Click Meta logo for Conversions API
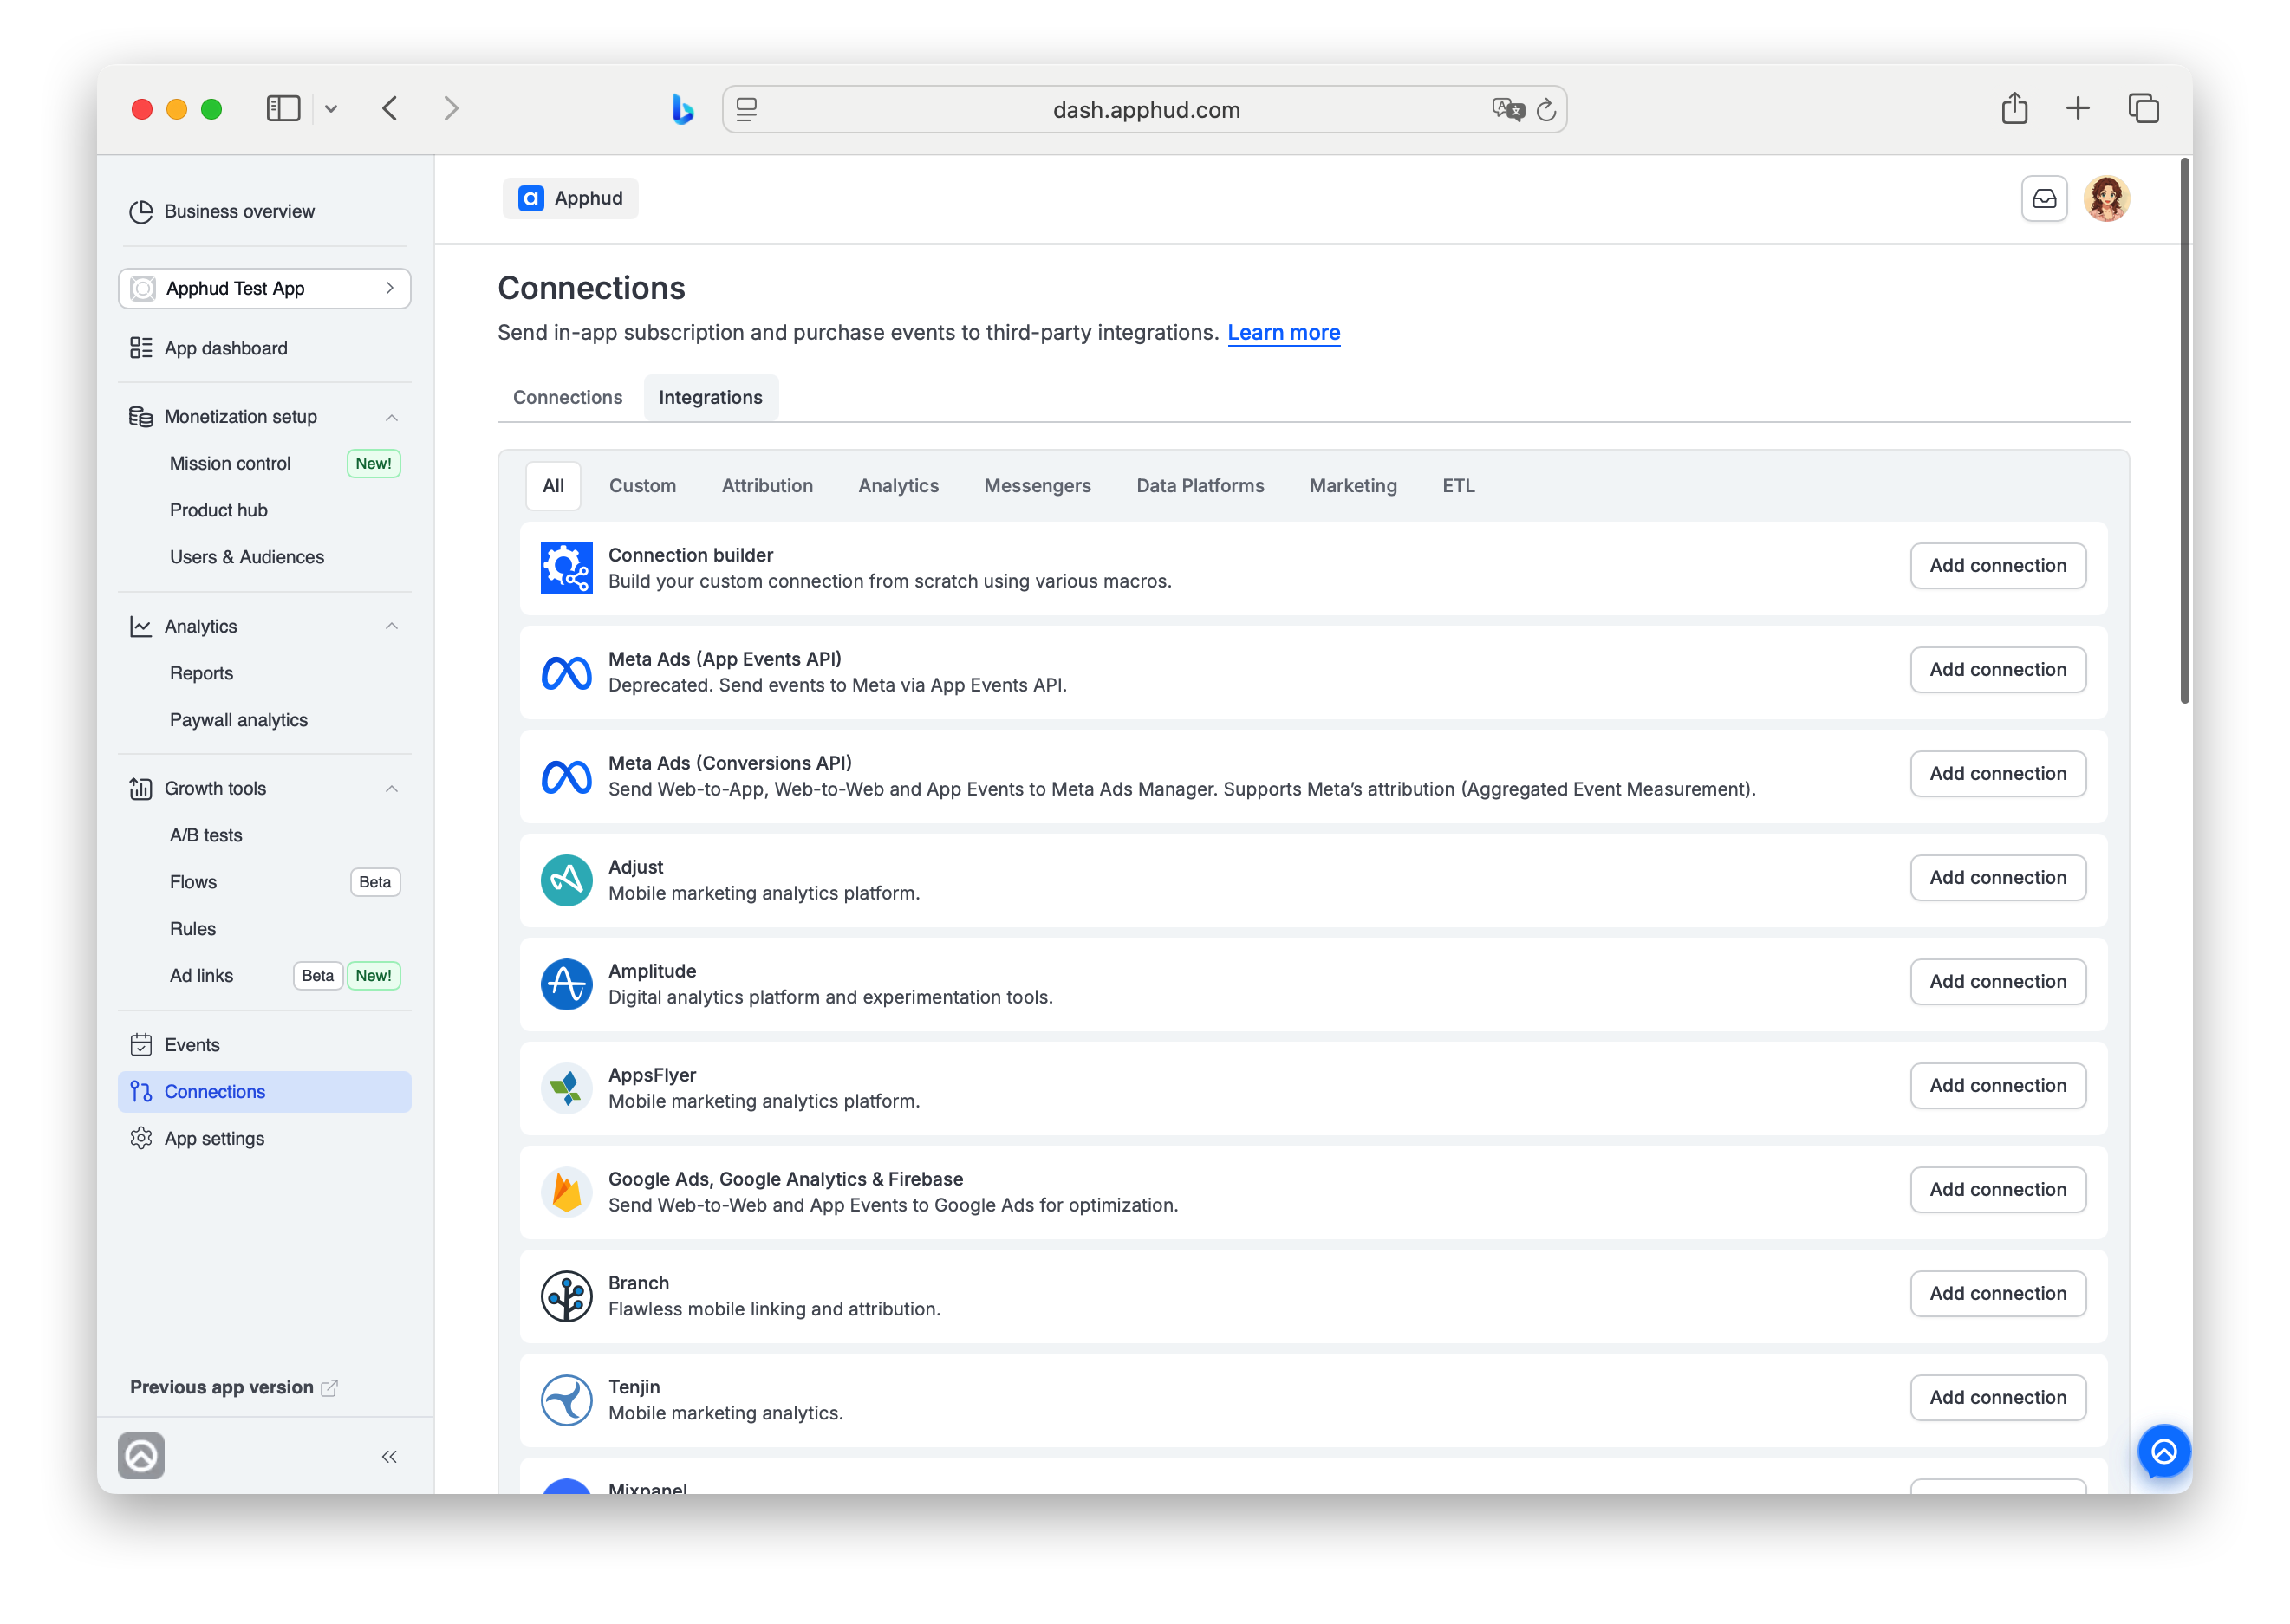Screen dimensions: 2290x1624 [x=567, y=776]
